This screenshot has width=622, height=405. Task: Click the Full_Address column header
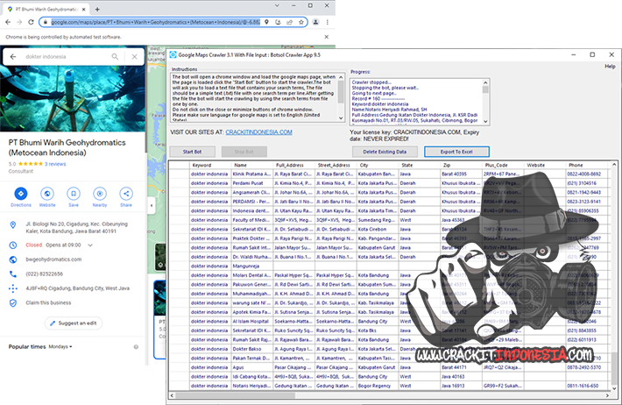[289, 165]
